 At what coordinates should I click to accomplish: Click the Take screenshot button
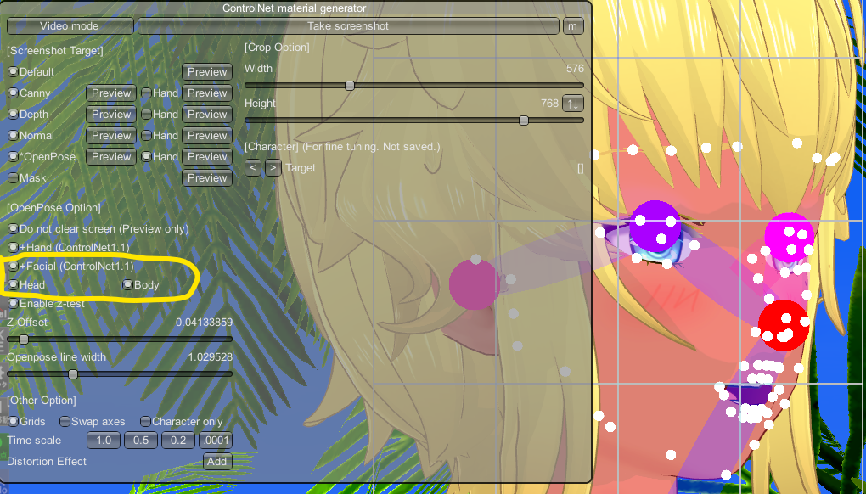(x=348, y=26)
